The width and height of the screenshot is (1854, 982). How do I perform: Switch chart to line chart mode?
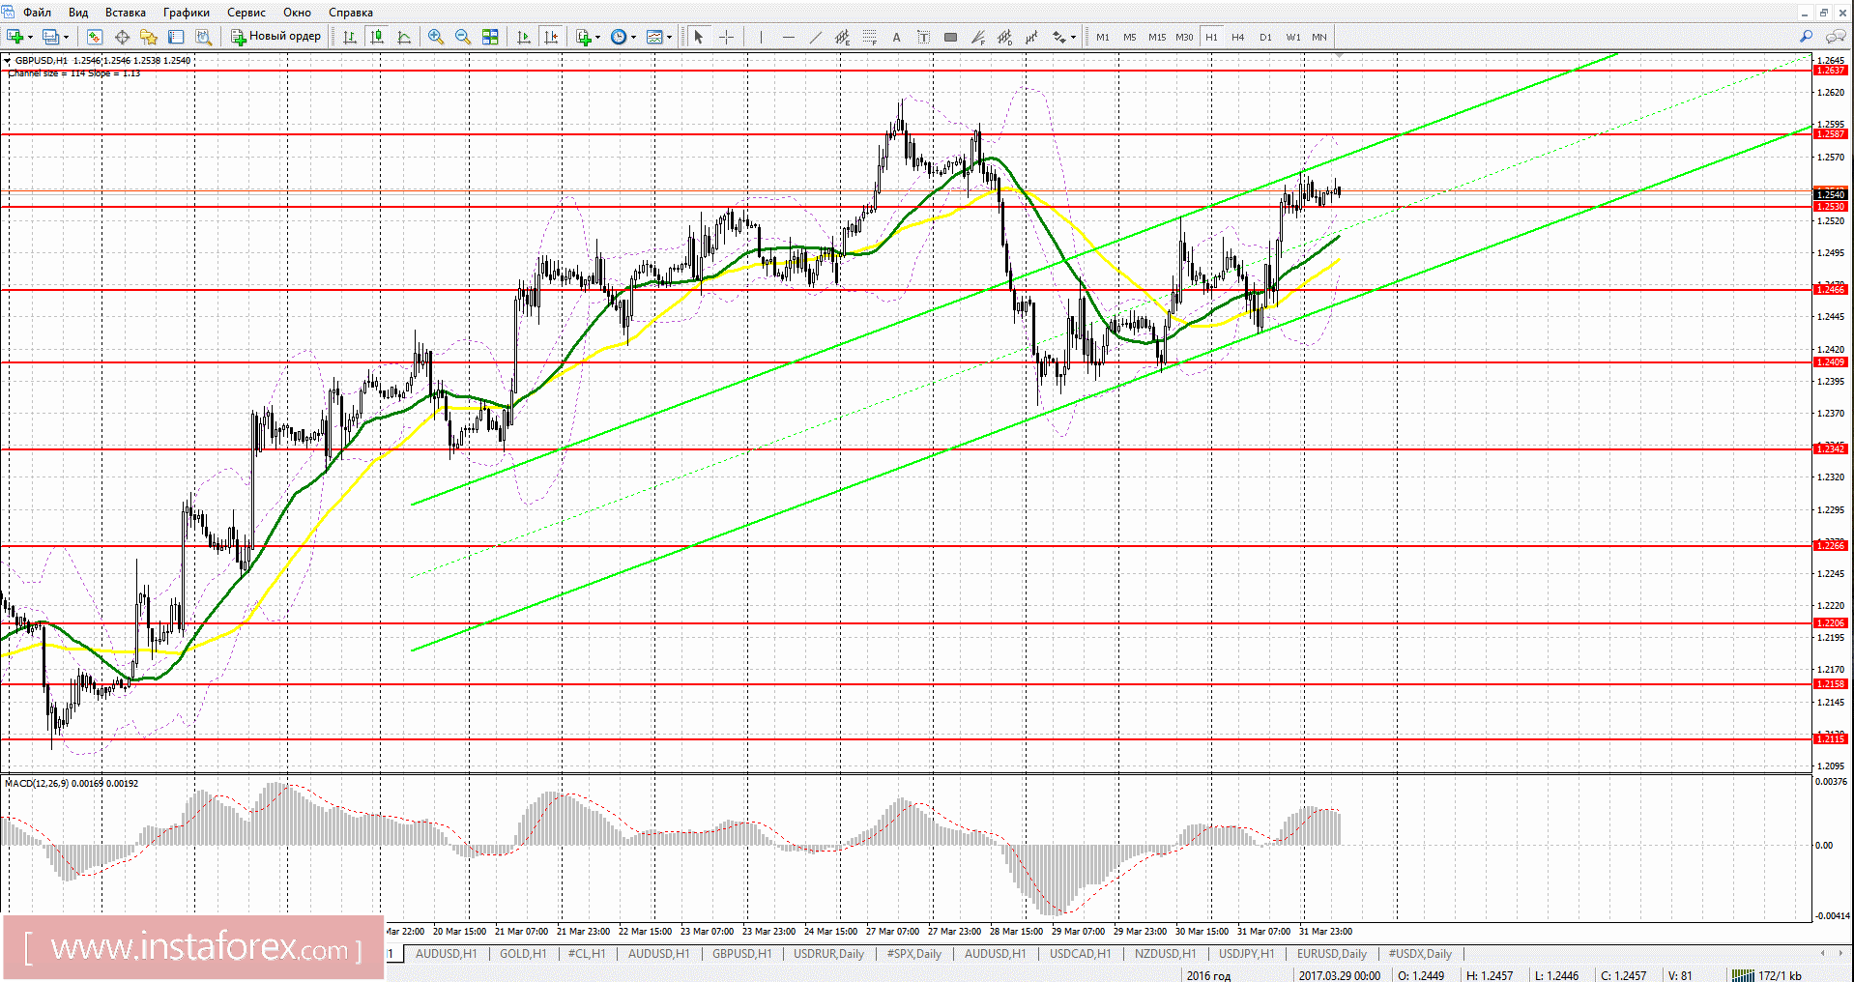(404, 37)
